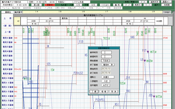The height and width of the screenshot is (109, 175).
Task: Click the 652B train cell in table
Action: coord(128,21)
